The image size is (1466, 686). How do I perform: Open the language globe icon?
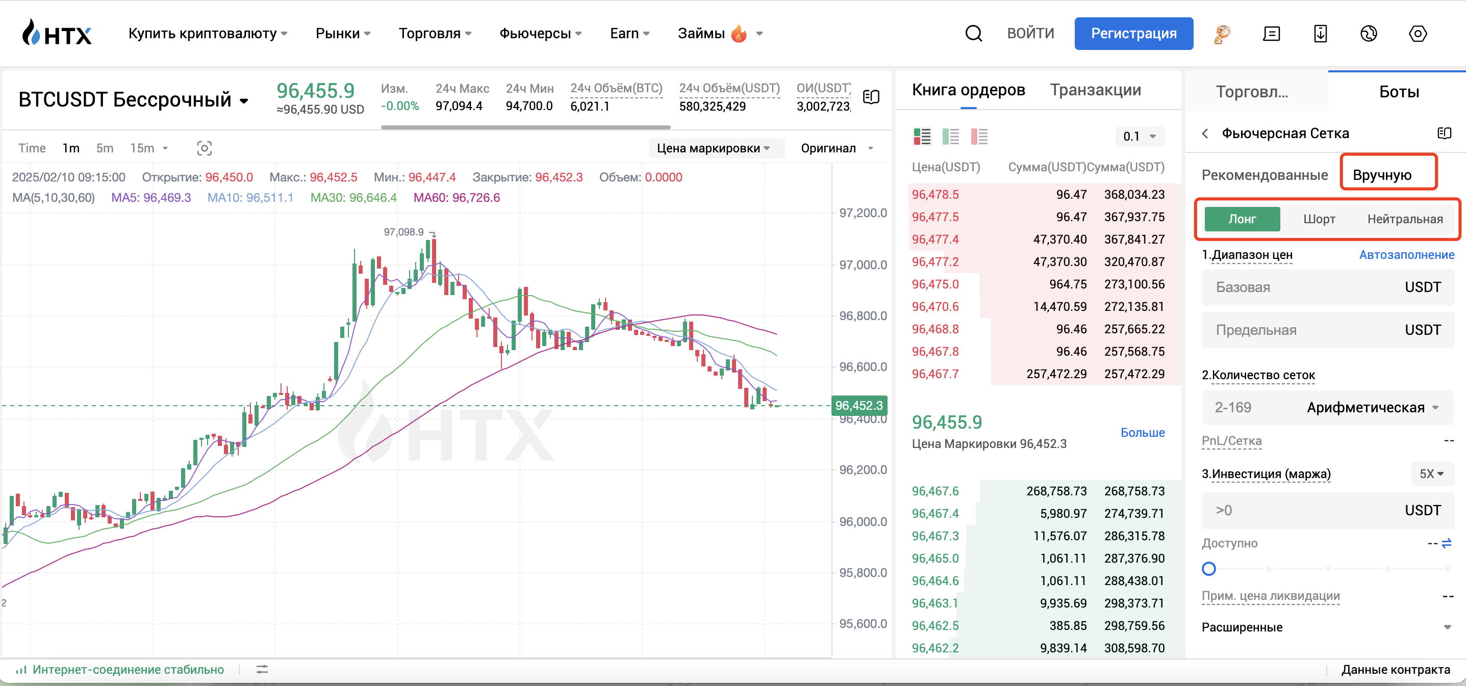1368,34
